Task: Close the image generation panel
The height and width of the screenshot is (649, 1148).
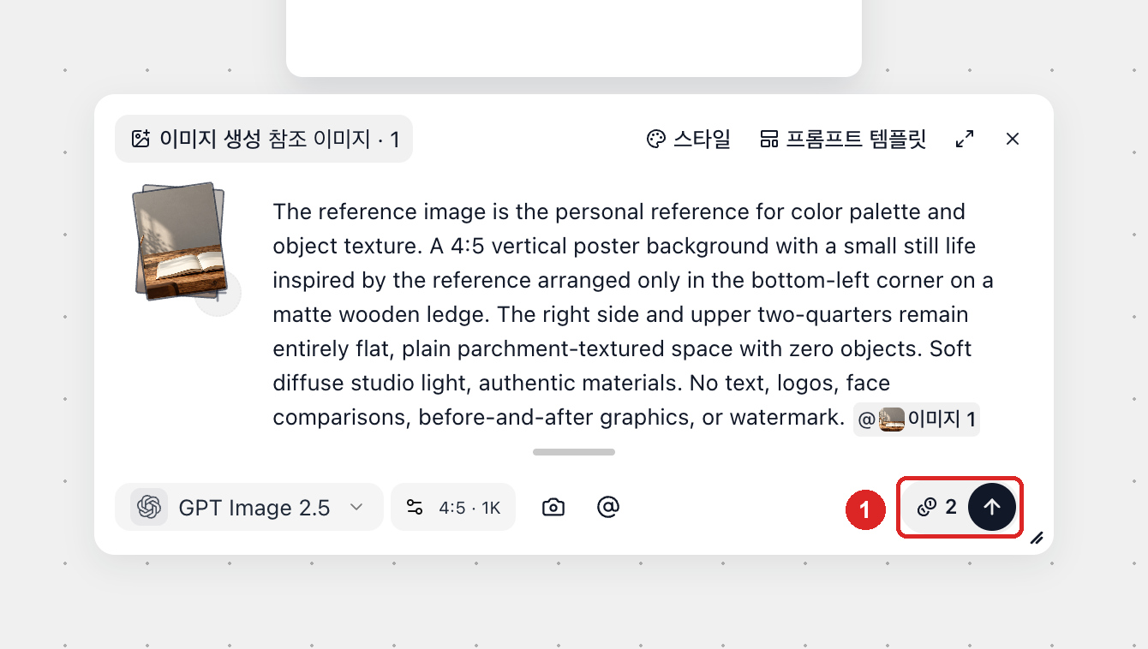Action: coord(1013,139)
